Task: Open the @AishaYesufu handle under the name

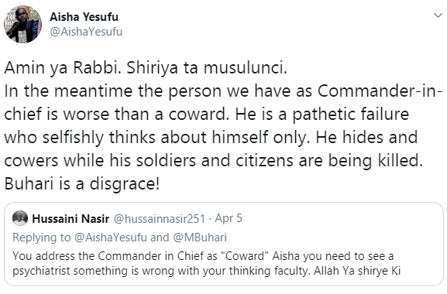Action: click(86, 32)
